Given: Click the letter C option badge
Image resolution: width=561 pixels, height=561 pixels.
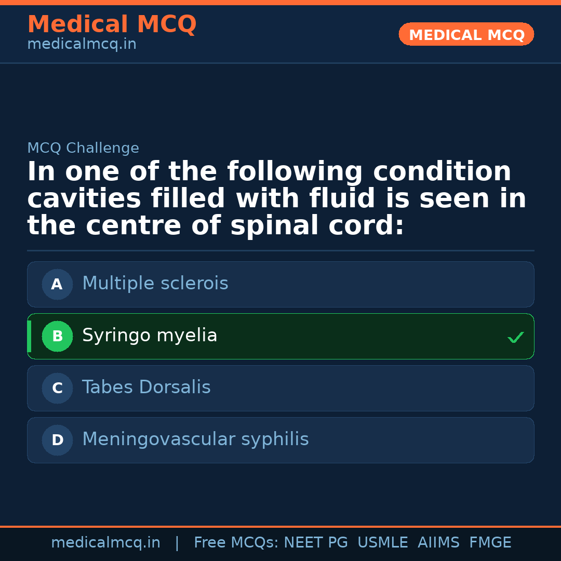Looking at the screenshot, I should (57, 388).
